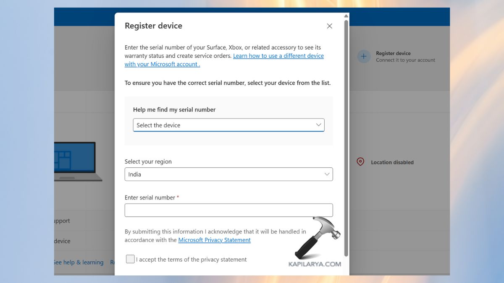The width and height of the screenshot is (504, 283).
Task: Open the Microsoft Privacy Statement link
Action: click(214, 240)
